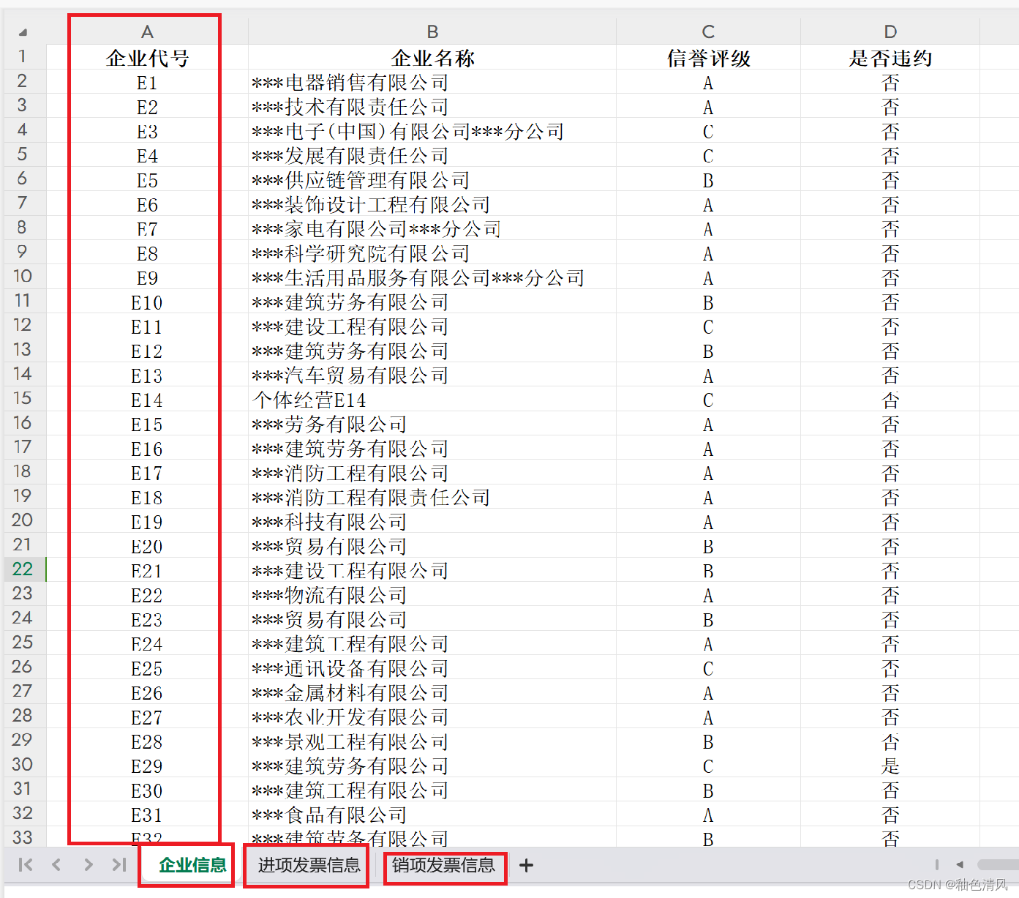Click the ***农业开发有限公司 cell
Screen dimensions: 1019x898
click(432, 717)
